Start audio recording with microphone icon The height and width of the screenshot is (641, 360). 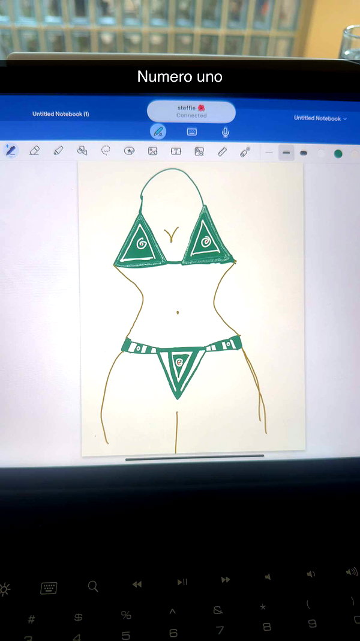[x=226, y=132]
